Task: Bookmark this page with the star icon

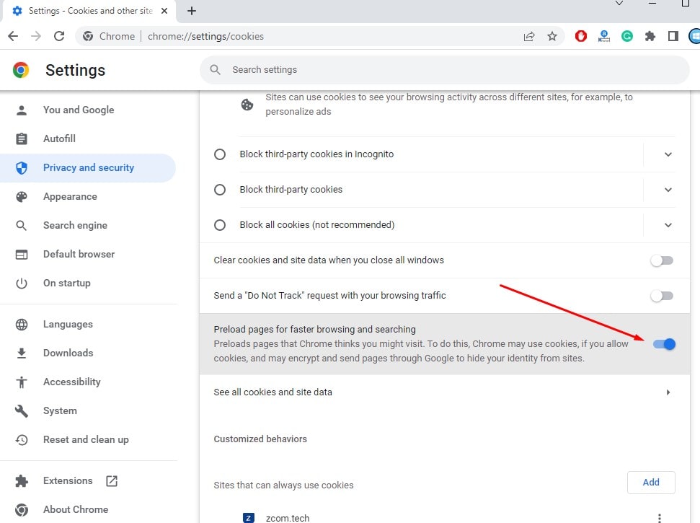Action: click(x=552, y=36)
